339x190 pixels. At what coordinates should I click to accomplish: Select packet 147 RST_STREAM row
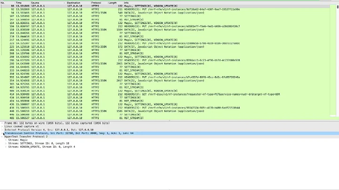[165, 19]
